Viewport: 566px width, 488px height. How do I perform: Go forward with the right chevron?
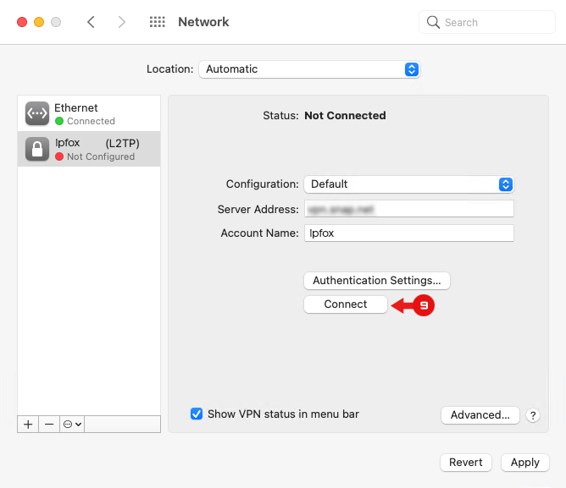(x=122, y=22)
